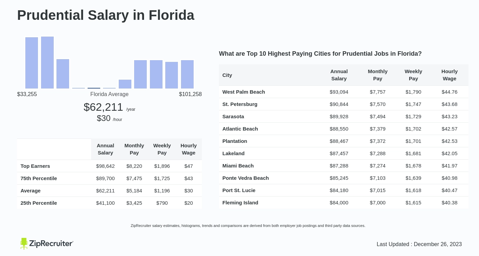Click Top Earners annual salary $98,642
This screenshot has height=256, width=479.
[105, 166]
